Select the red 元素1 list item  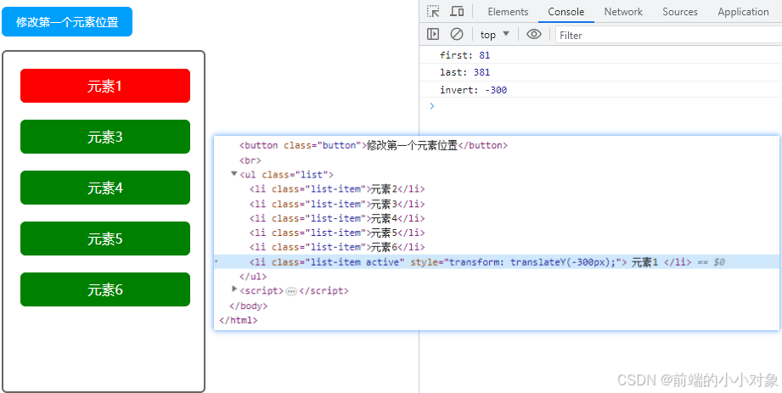click(x=105, y=86)
